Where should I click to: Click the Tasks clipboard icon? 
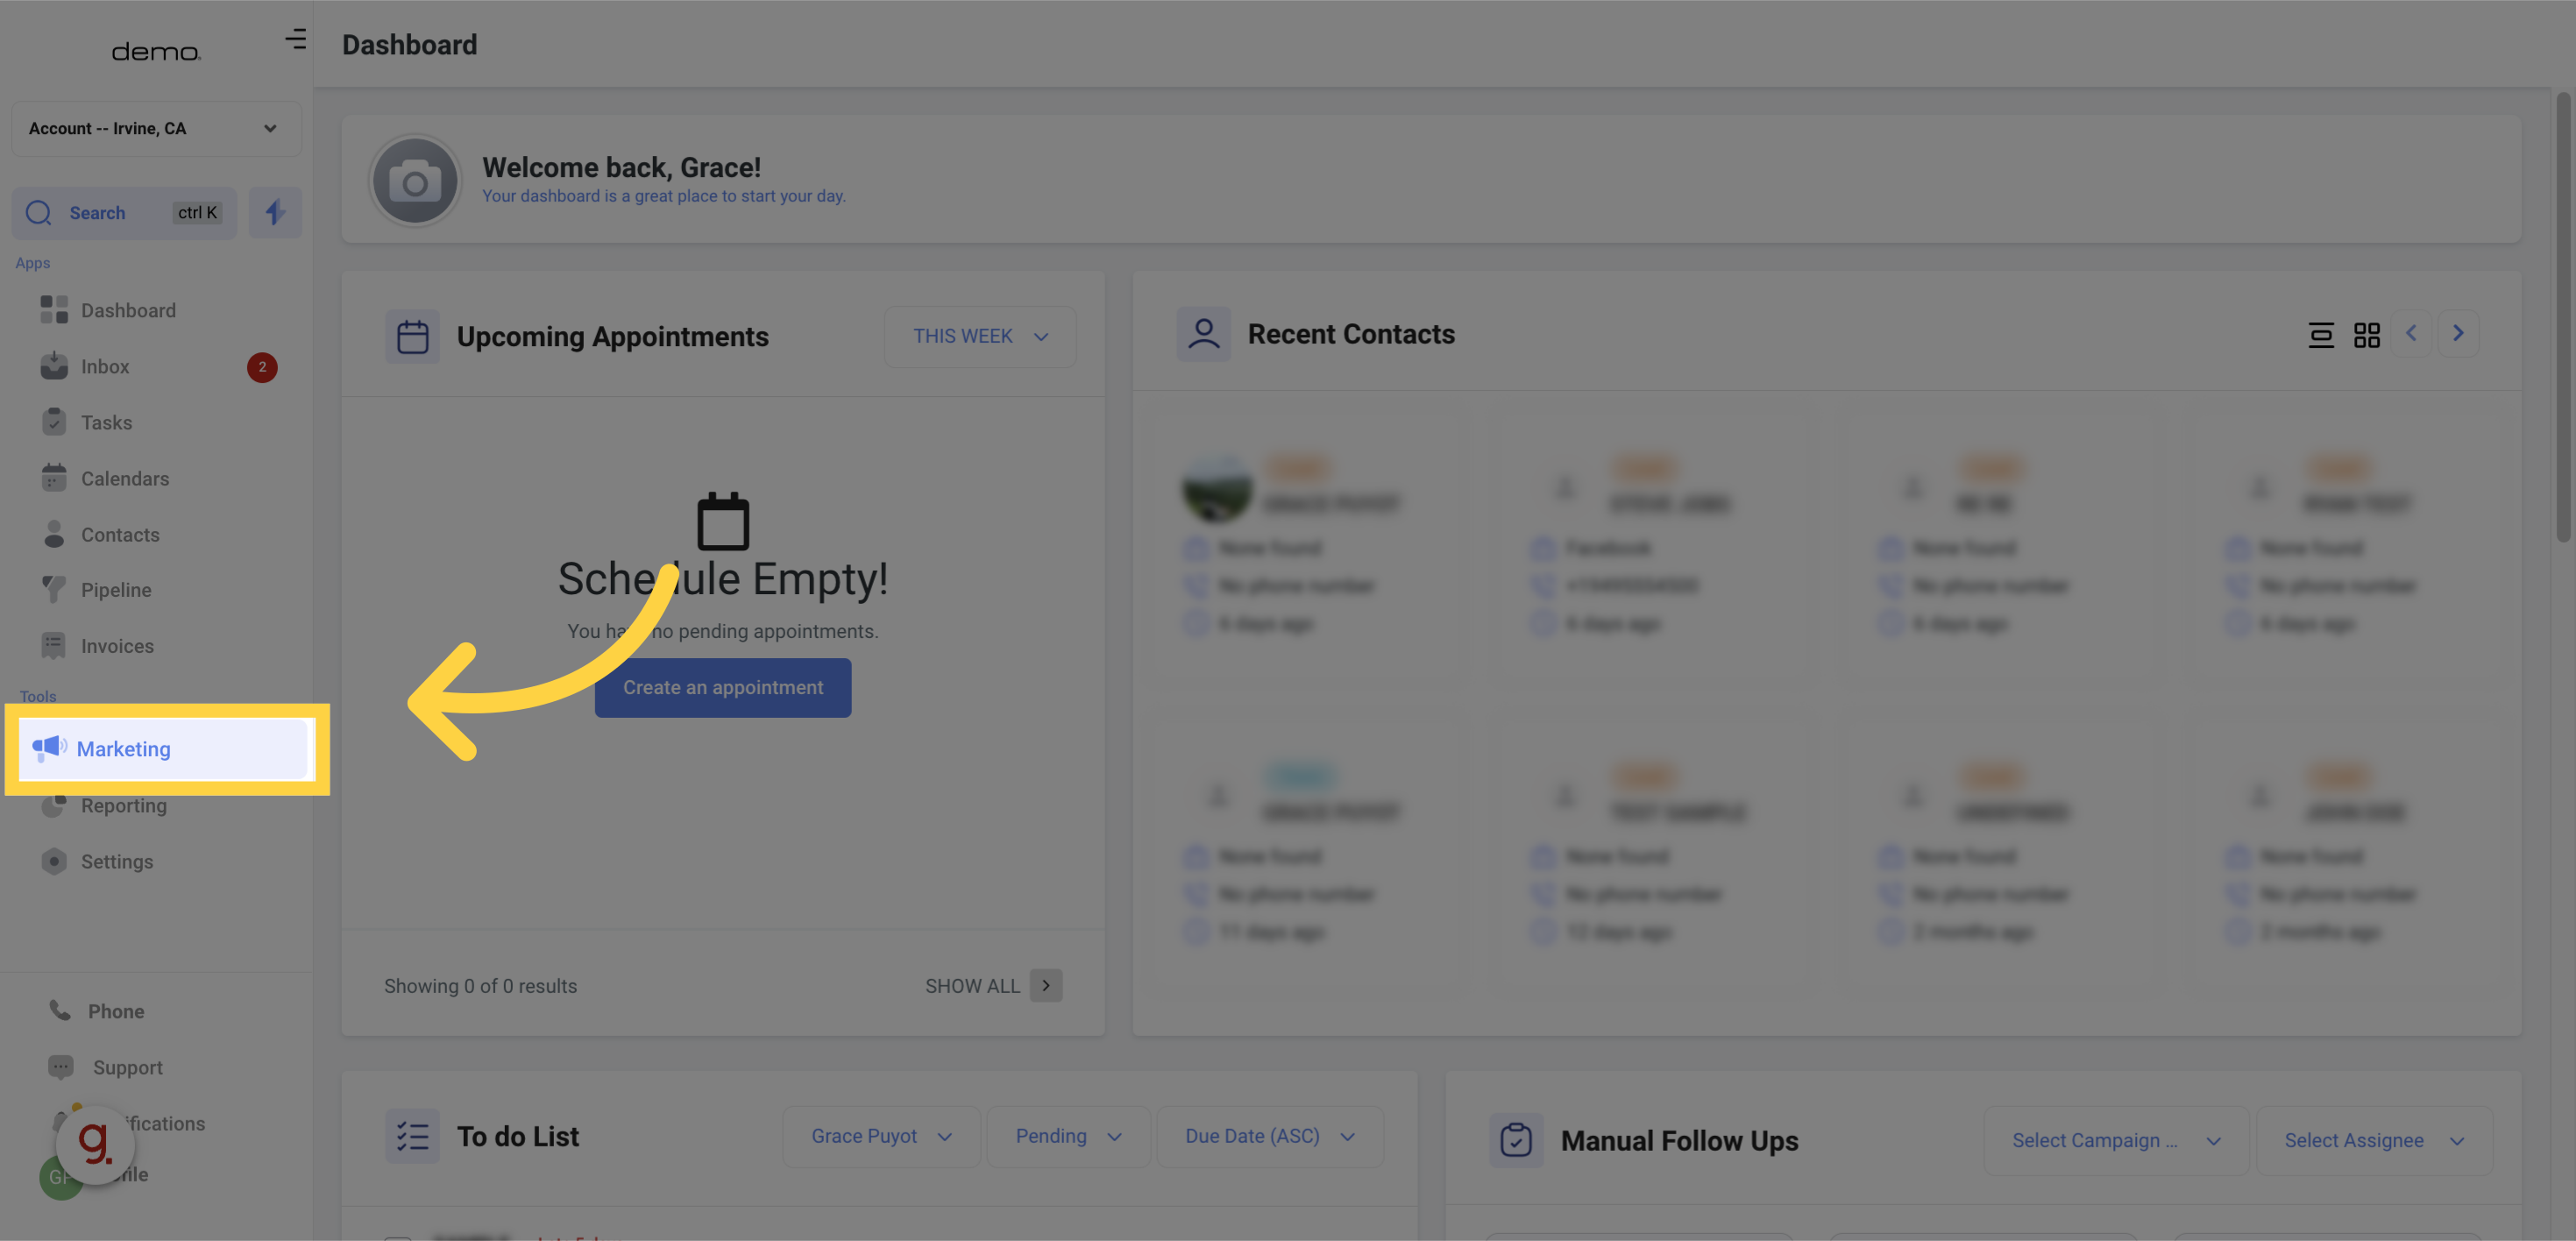pyautogui.click(x=54, y=422)
